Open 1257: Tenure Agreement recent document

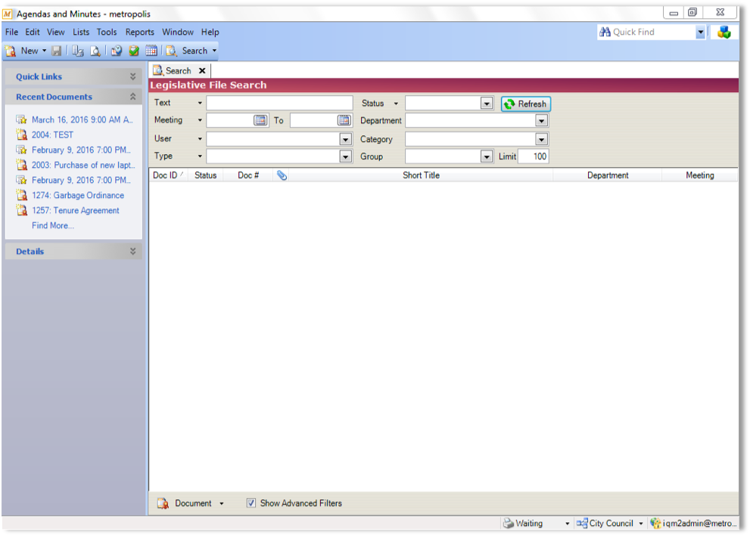76,210
